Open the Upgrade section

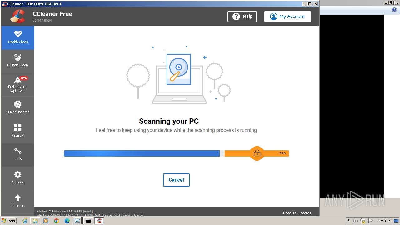coord(18,202)
